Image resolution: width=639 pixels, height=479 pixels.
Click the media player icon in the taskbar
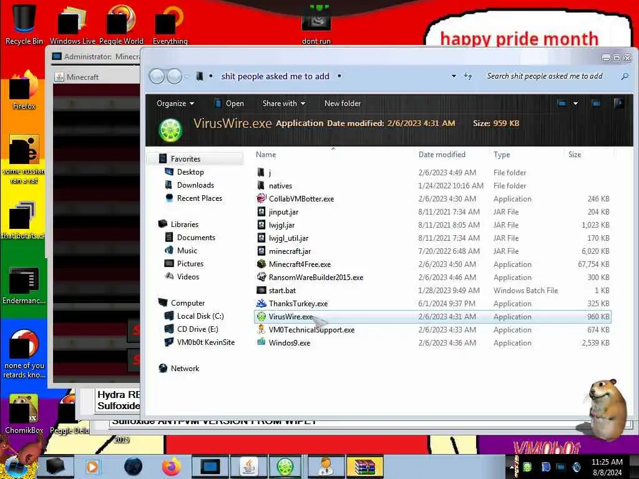point(92,467)
